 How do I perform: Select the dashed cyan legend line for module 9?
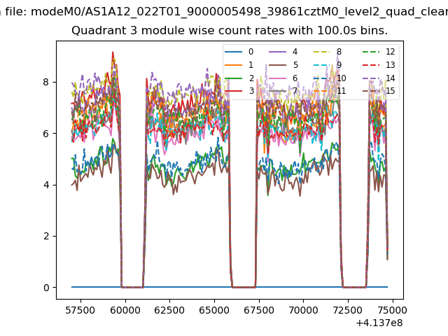pyautogui.click(x=323, y=65)
